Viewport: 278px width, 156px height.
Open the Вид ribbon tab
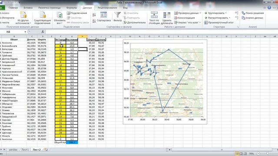click(125, 8)
